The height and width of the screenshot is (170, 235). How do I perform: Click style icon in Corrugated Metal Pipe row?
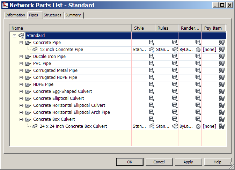coord(151,71)
